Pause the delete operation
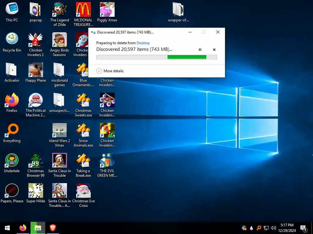The width and height of the screenshot is (313, 234). (200, 50)
